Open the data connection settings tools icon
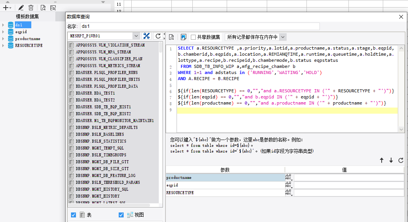 click(x=147, y=36)
